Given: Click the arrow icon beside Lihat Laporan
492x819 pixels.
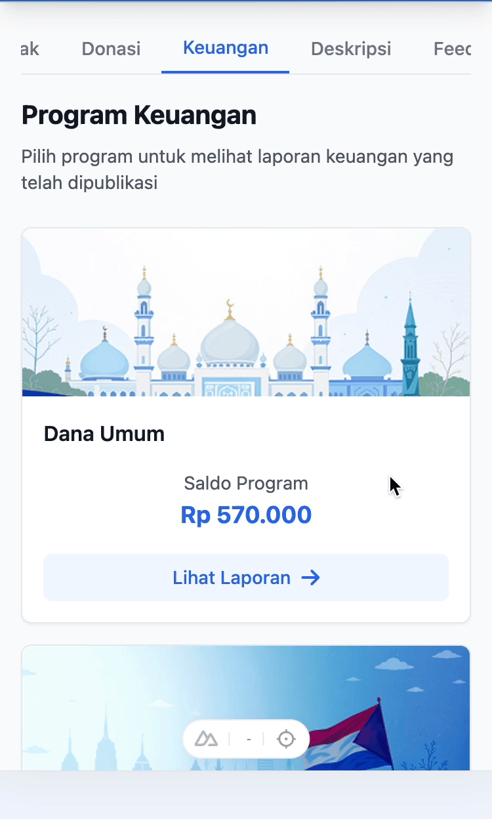Looking at the screenshot, I should tap(310, 577).
